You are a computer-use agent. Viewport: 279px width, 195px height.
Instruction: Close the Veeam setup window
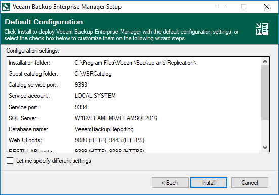[x=267, y=7]
